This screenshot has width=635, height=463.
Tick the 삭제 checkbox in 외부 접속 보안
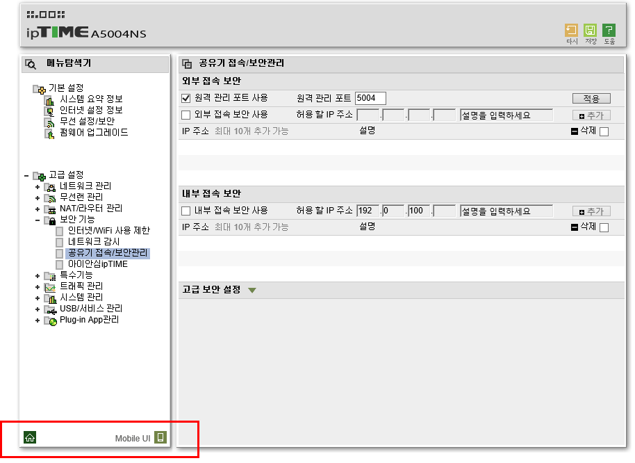click(604, 131)
